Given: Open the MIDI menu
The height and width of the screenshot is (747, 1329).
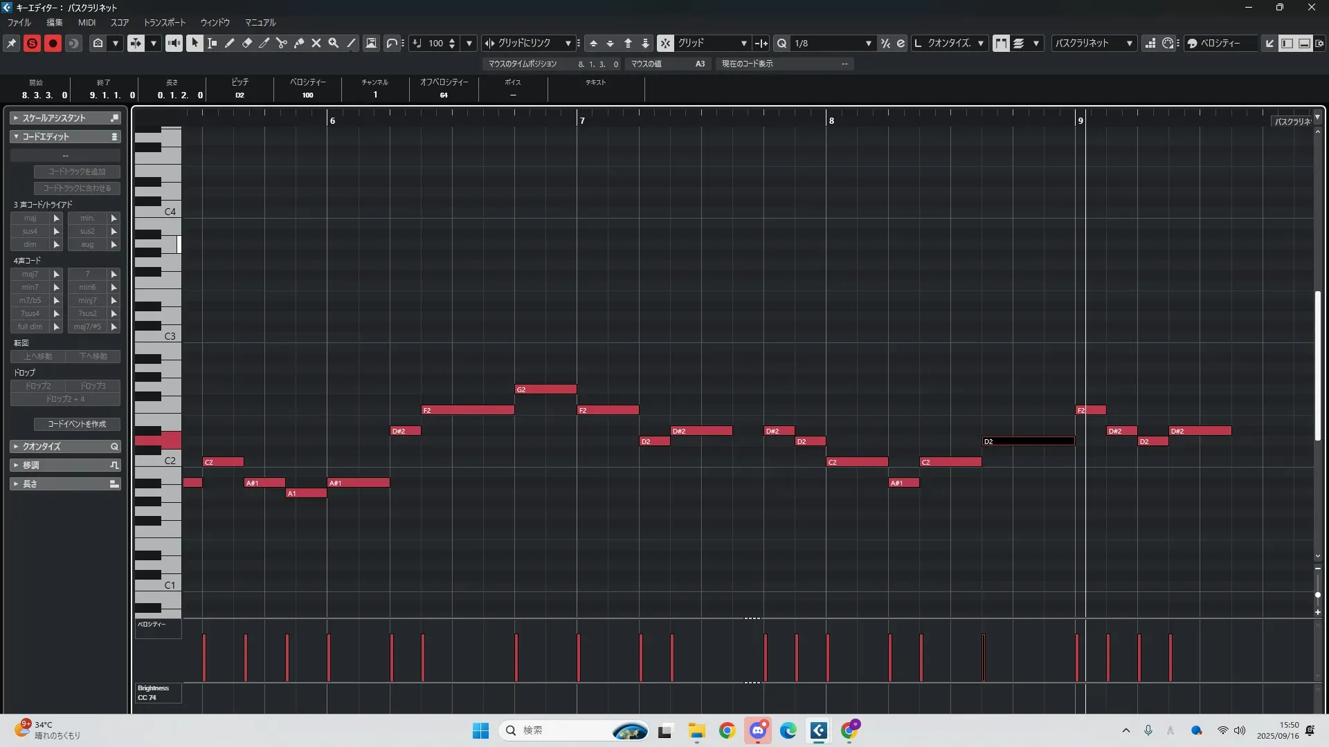Looking at the screenshot, I should [87, 22].
